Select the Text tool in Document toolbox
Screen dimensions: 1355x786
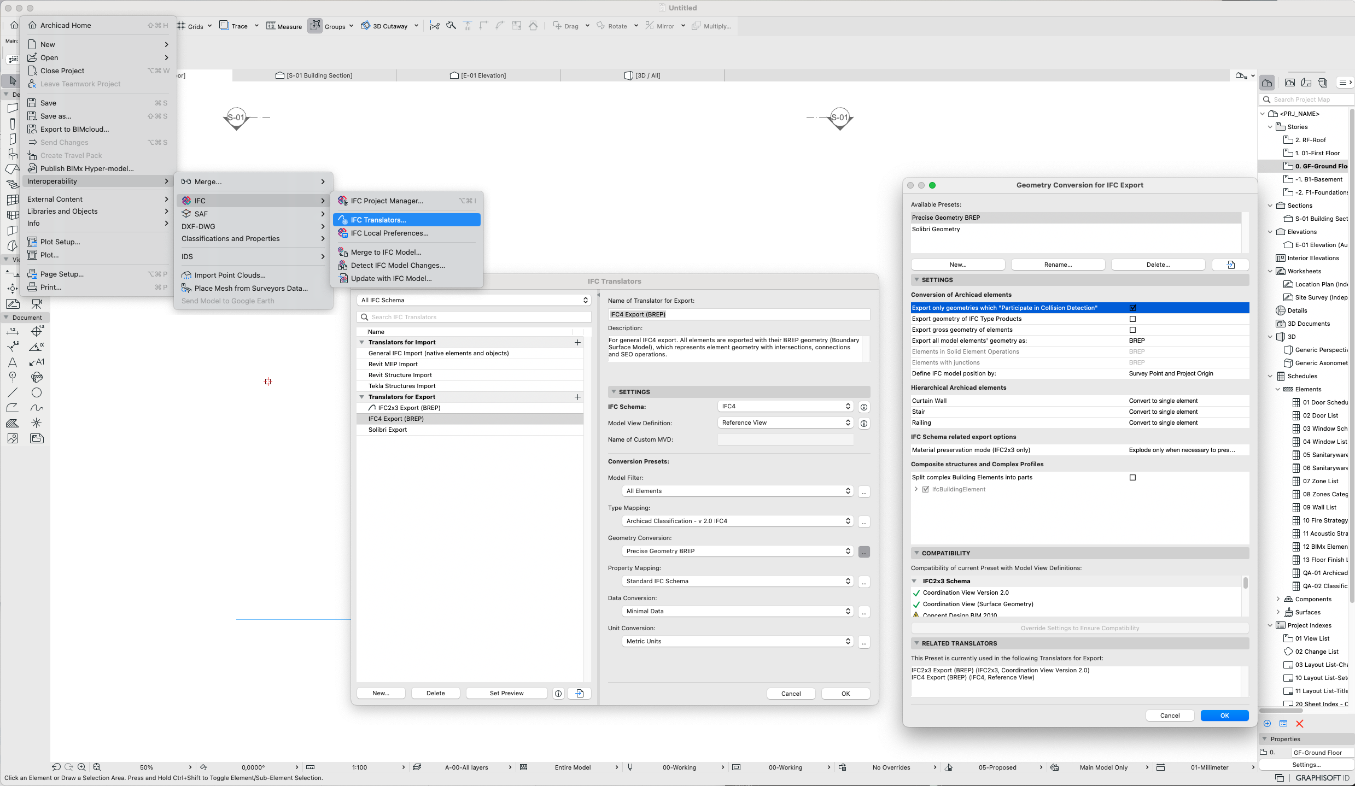13,362
